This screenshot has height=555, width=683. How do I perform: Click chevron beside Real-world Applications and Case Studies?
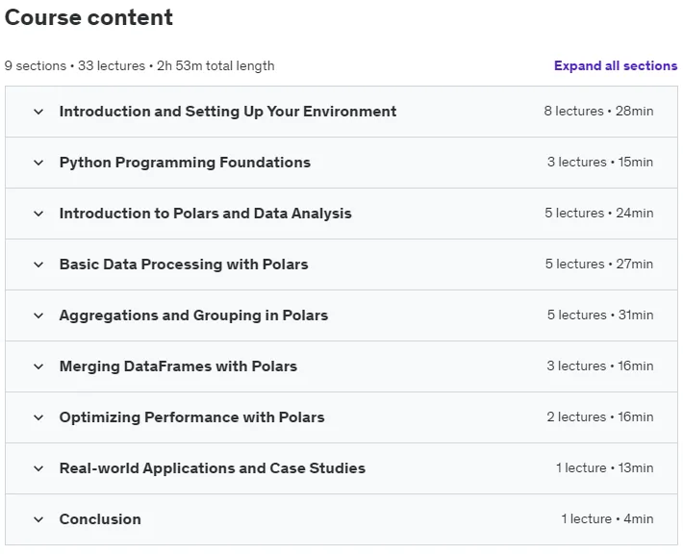point(38,468)
